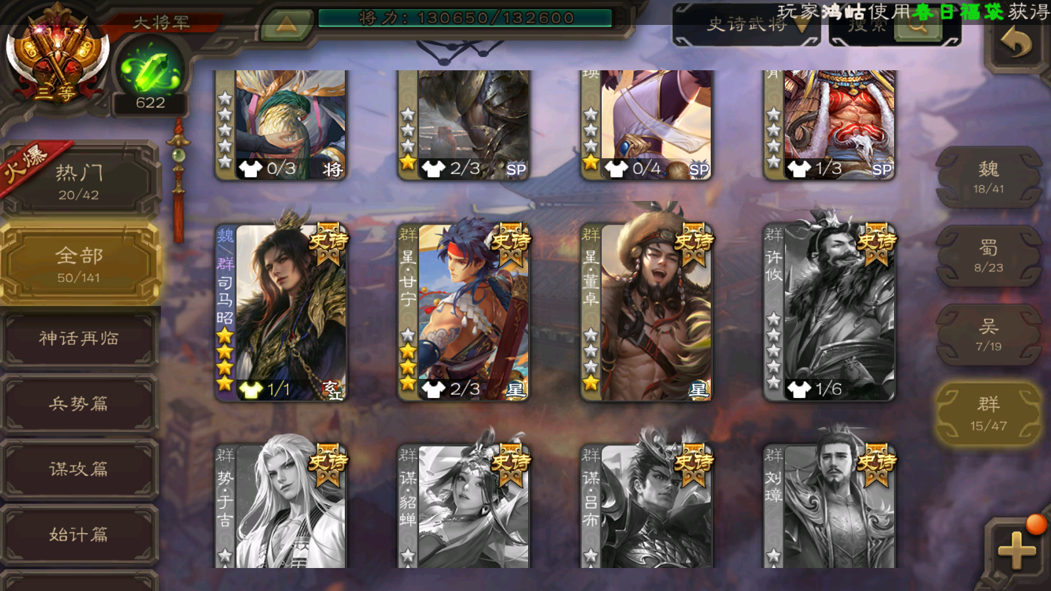The width and height of the screenshot is (1051, 591).
Task: Click the curved back arrow icon
Action: coord(1016,45)
